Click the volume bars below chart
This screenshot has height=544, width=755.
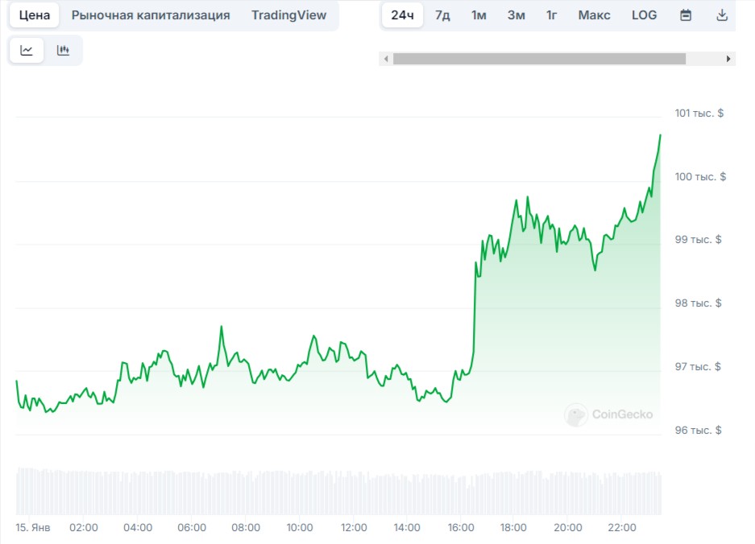point(338,492)
